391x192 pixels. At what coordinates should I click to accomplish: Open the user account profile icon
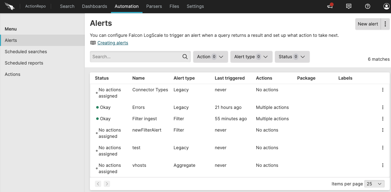(x=386, y=6)
